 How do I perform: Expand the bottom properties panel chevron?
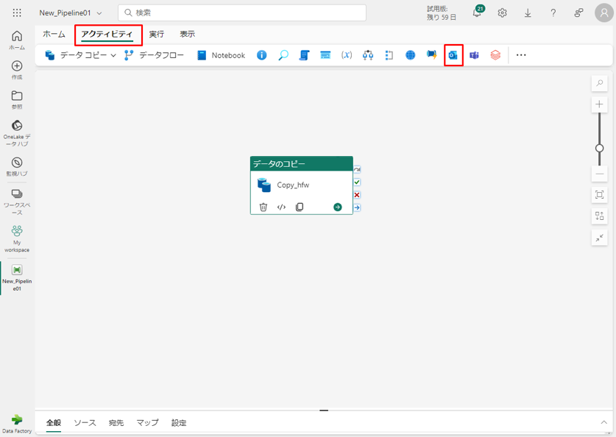tap(604, 422)
